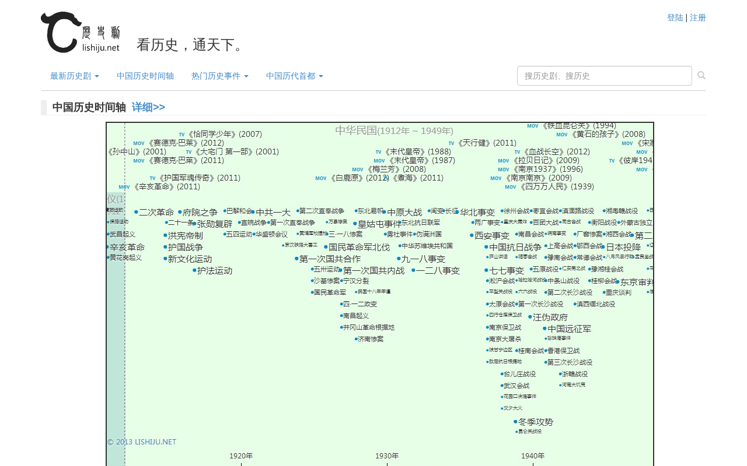Click TV tag beside 《护国军魂传奇》(2011)

pos(152,178)
